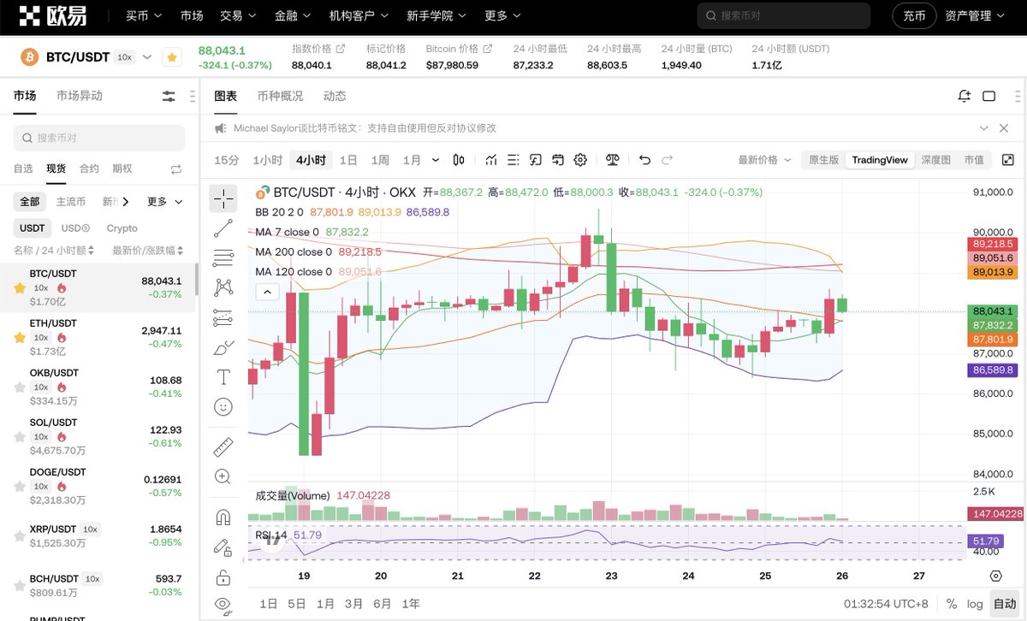Open the 市场异动 tab
This screenshot has width=1027, height=621.
pyautogui.click(x=80, y=96)
